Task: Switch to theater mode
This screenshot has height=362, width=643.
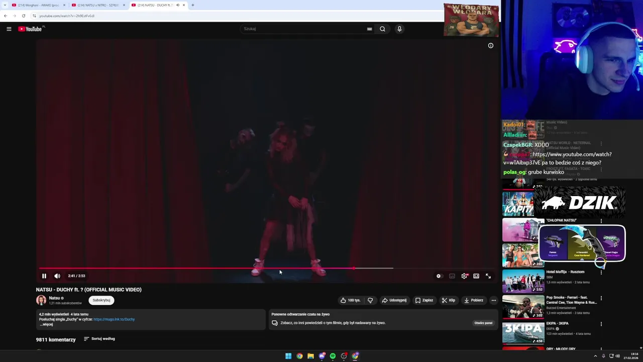Action: click(x=476, y=276)
